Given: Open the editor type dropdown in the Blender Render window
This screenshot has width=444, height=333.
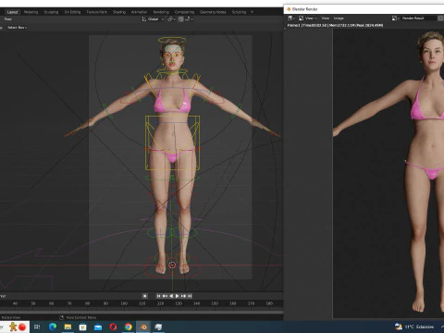Looking at the screenshot, I should click(291, 18).
